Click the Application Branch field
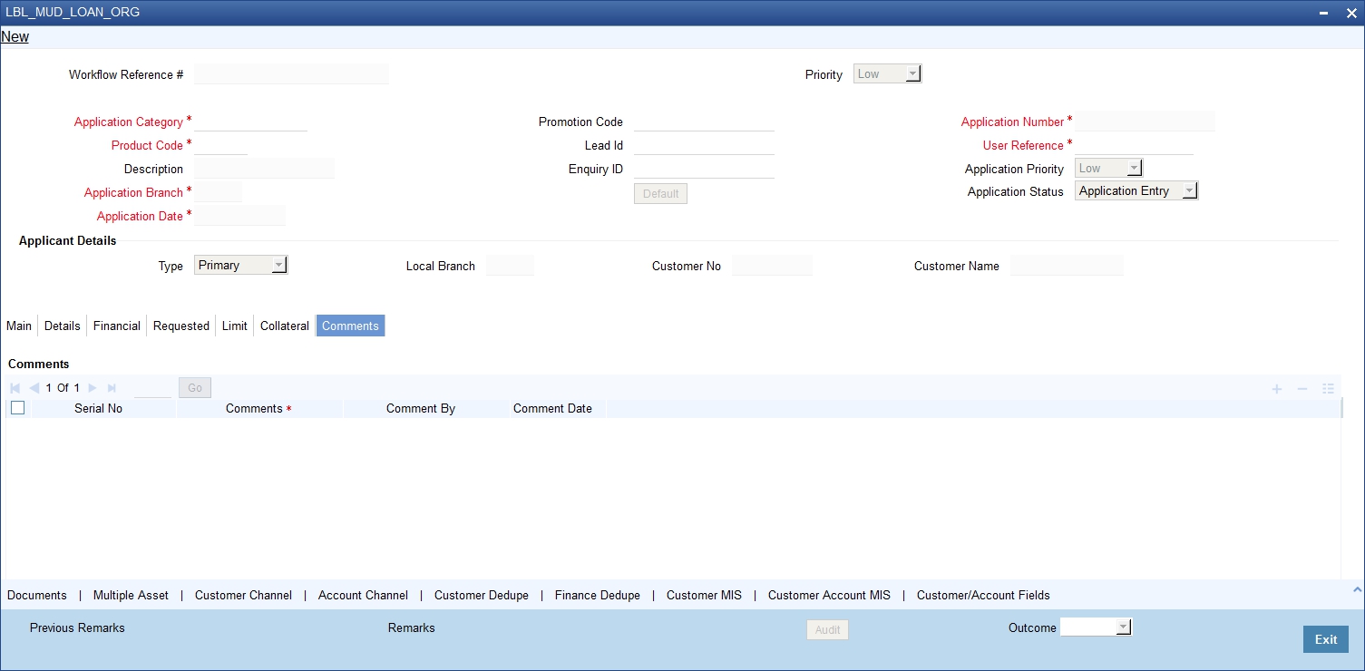The height and width of the screenshot is (671, 1365). point(218,192)
